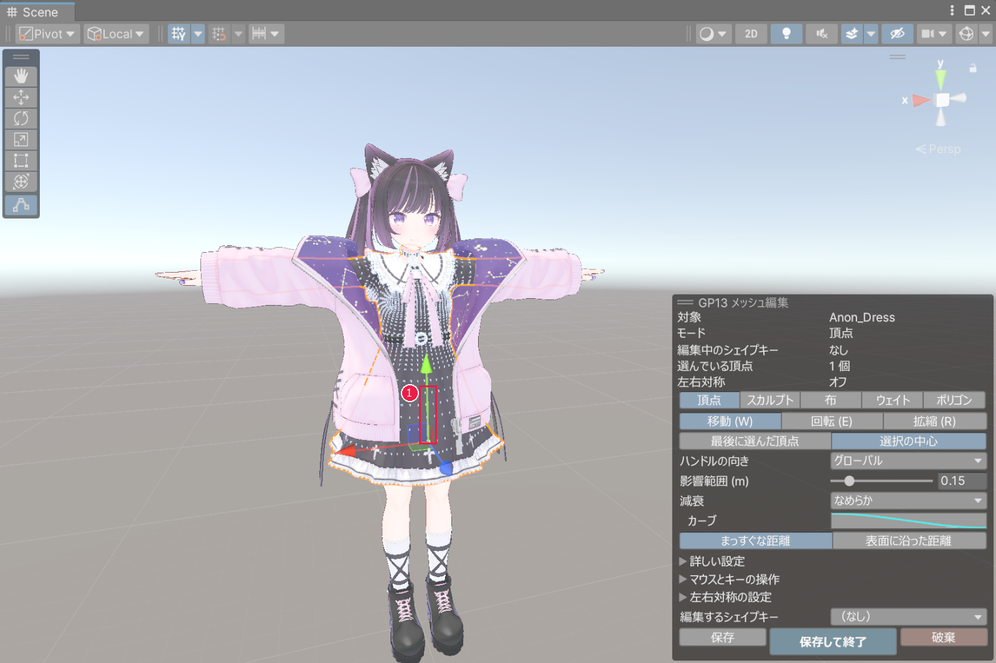The height and width of the screenshot is (663, 996).
Task: Switch to ウェイト mode tab
Action: tap(892, 400)
